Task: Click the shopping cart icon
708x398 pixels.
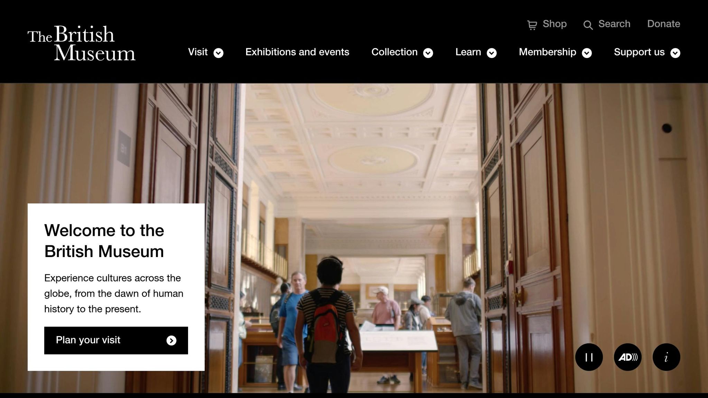Action: click(x=532, y=25)
